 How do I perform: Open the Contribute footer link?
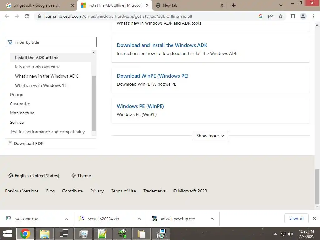[72, 191]
